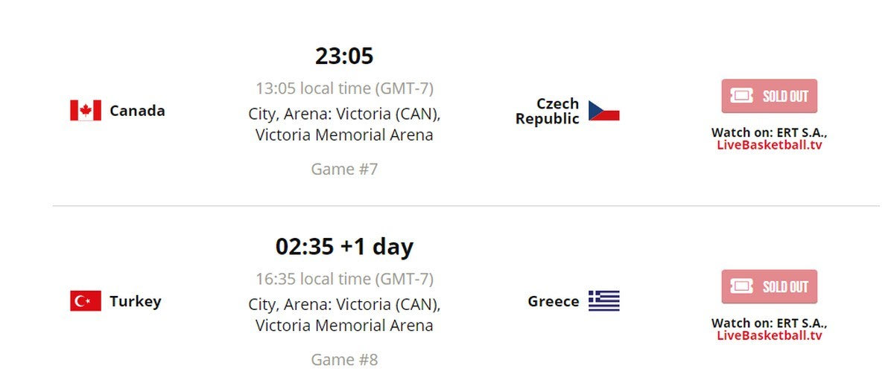The image size is (894, 374).
Task: Click the Czech Republic flag icon
Action: point(604,111)
